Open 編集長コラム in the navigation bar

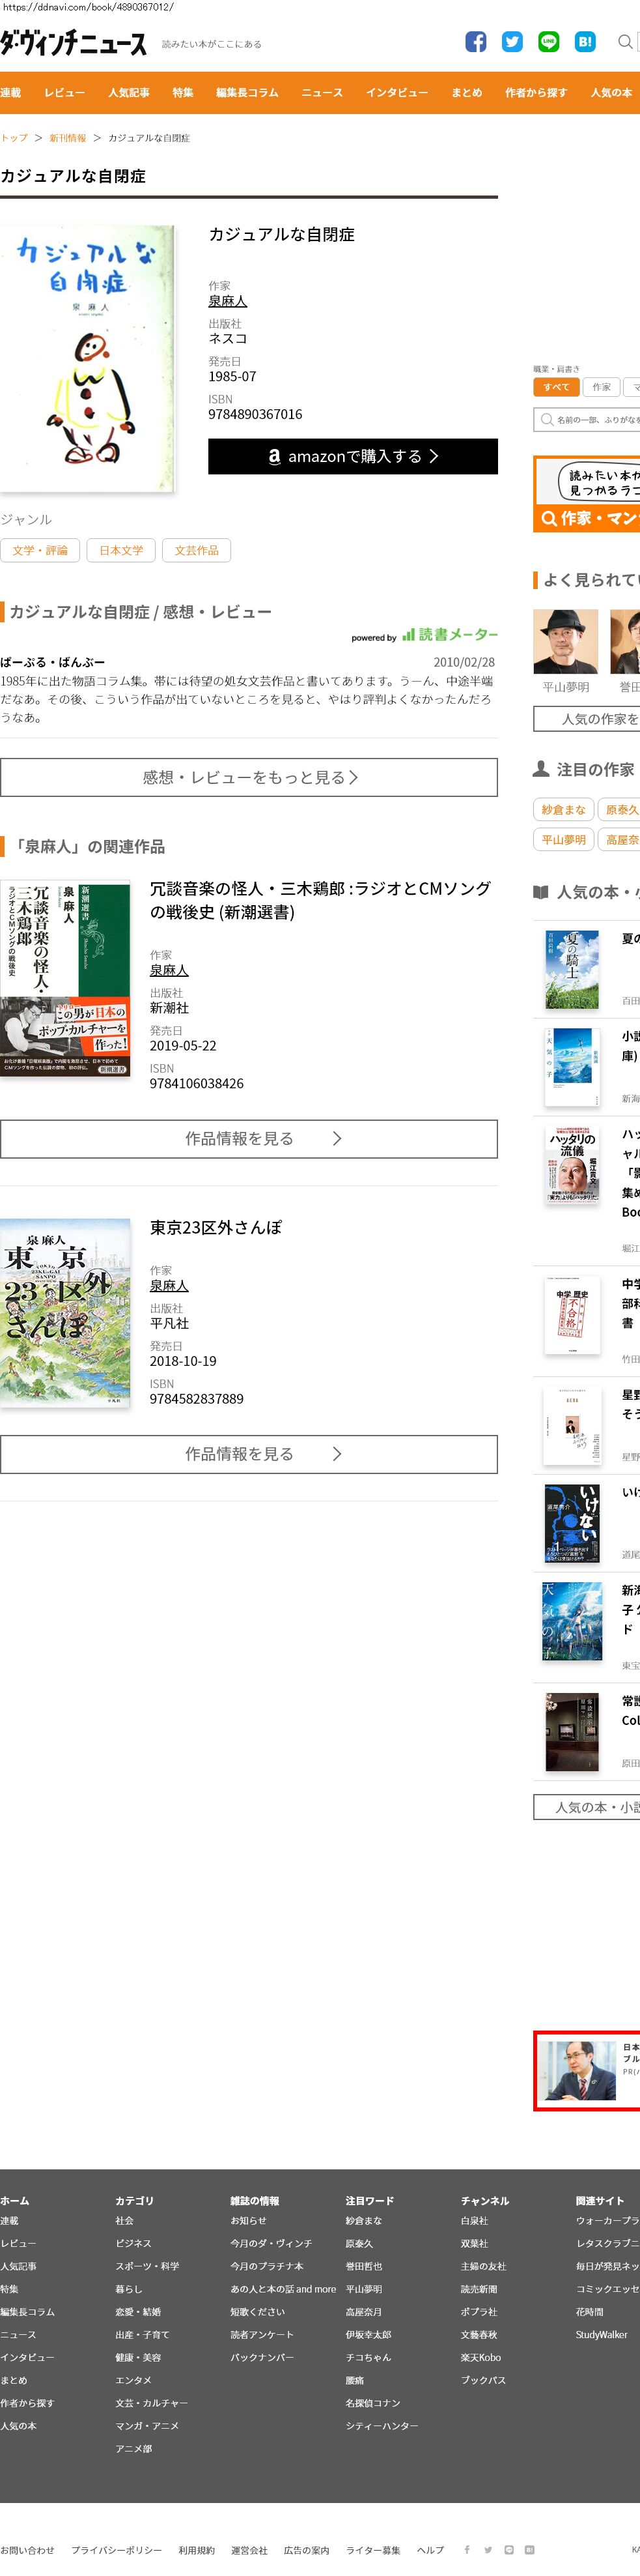(247, 93)
